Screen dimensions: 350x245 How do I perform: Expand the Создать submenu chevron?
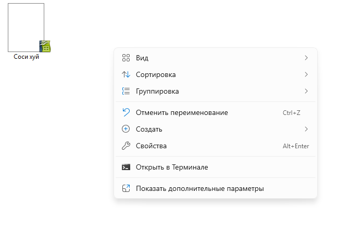pyautogui.click(x=306, y=129)
